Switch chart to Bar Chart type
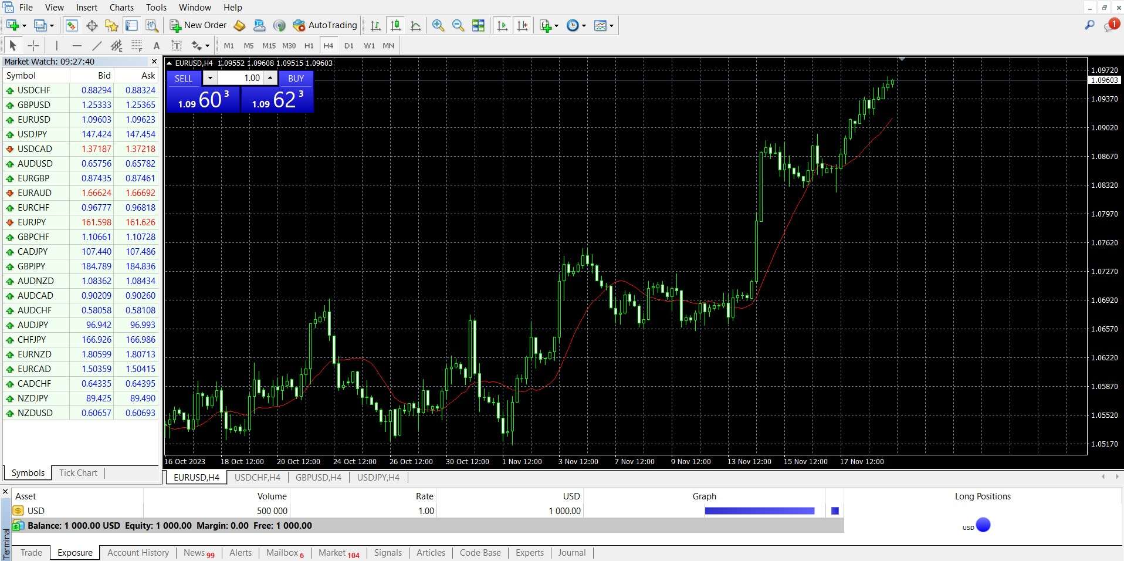The height and width of the screenshot is (561, 1124). coord(375,25)
